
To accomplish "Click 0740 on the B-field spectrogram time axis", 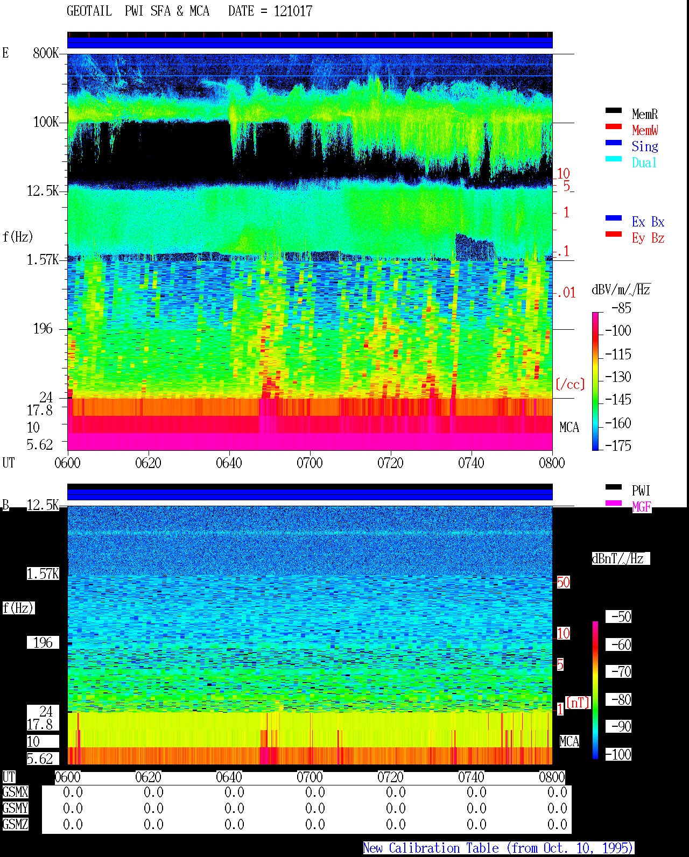I will click(471, 777).
